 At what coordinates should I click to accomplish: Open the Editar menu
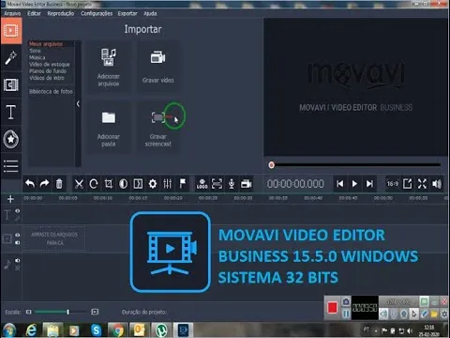pos(34,13)
